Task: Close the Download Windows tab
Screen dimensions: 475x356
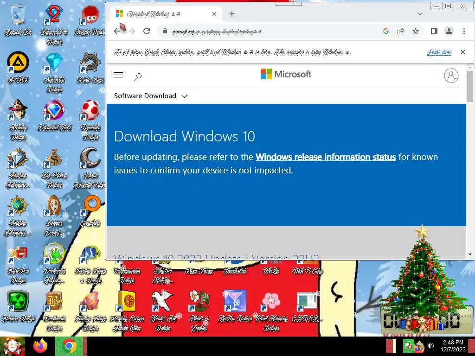Action: click(214, 14)
